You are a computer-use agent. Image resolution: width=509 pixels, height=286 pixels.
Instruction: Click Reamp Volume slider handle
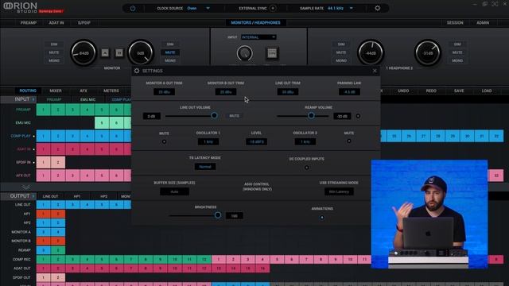point(311,115)
